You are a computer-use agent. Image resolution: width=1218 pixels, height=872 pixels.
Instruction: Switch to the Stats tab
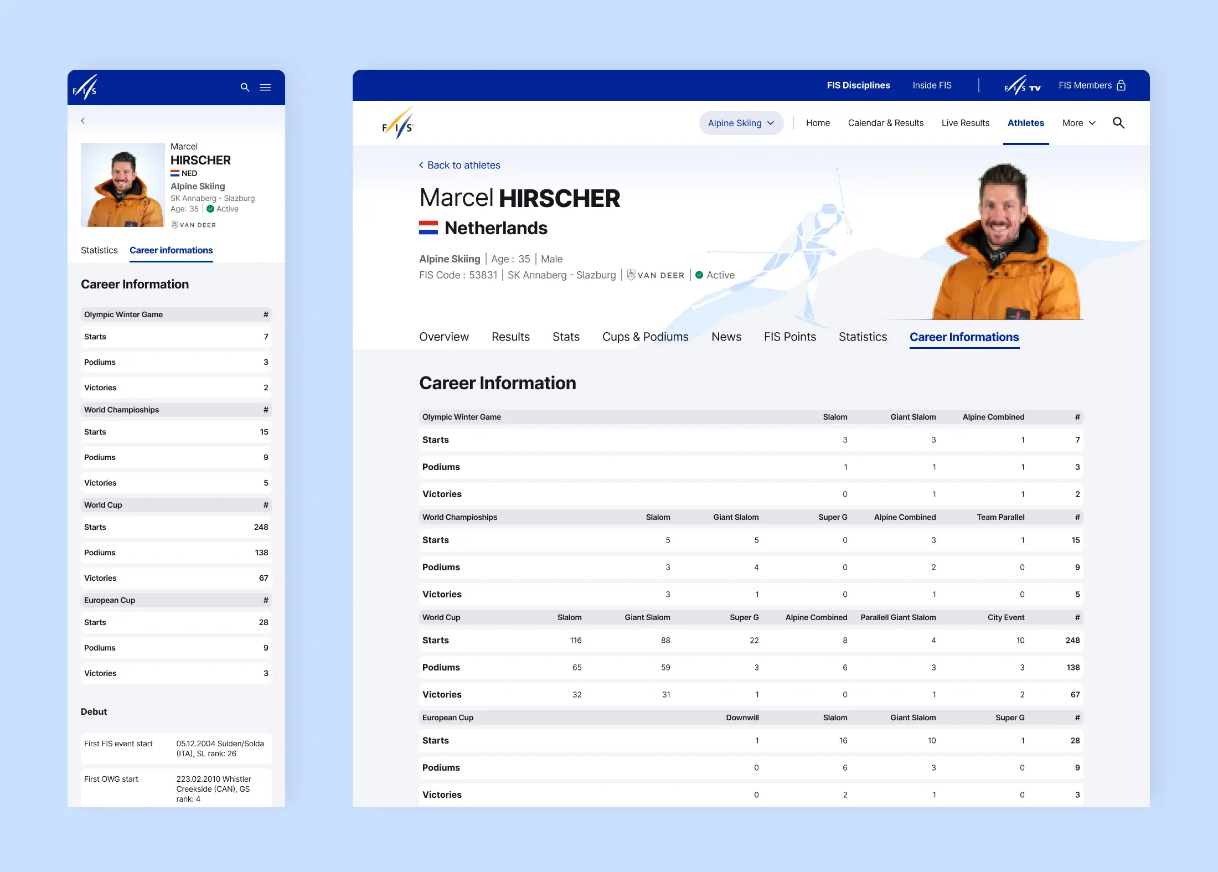[x=566, y=337]
